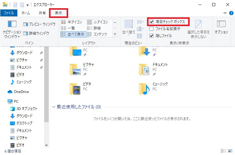Open the help question mark icon
The image size is (235, 155).
point(231,13)
